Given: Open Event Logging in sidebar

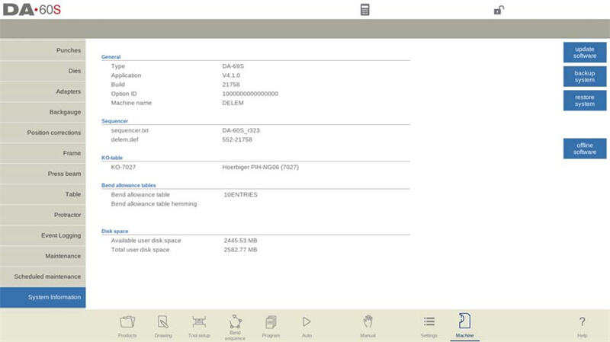Looking at the screenshot, I should [x=43, y=235].
